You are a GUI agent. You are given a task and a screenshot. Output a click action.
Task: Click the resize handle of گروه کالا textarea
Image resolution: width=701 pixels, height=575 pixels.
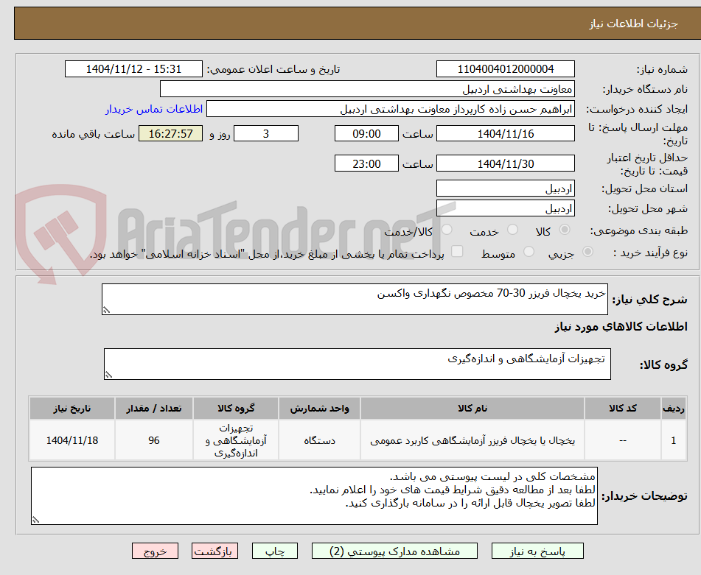click(108, 375)
